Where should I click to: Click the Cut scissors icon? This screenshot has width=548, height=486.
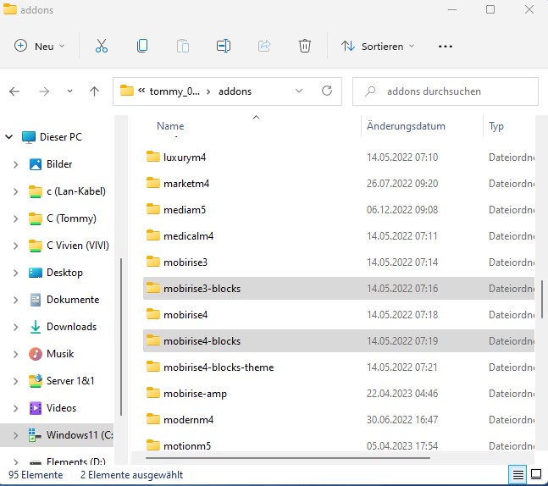pyautogui.click(x=102, y=46)
